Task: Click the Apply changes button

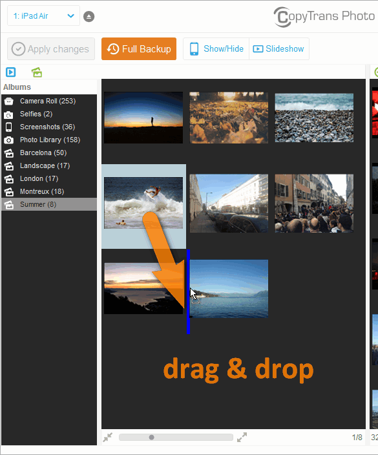Action: 51,48
